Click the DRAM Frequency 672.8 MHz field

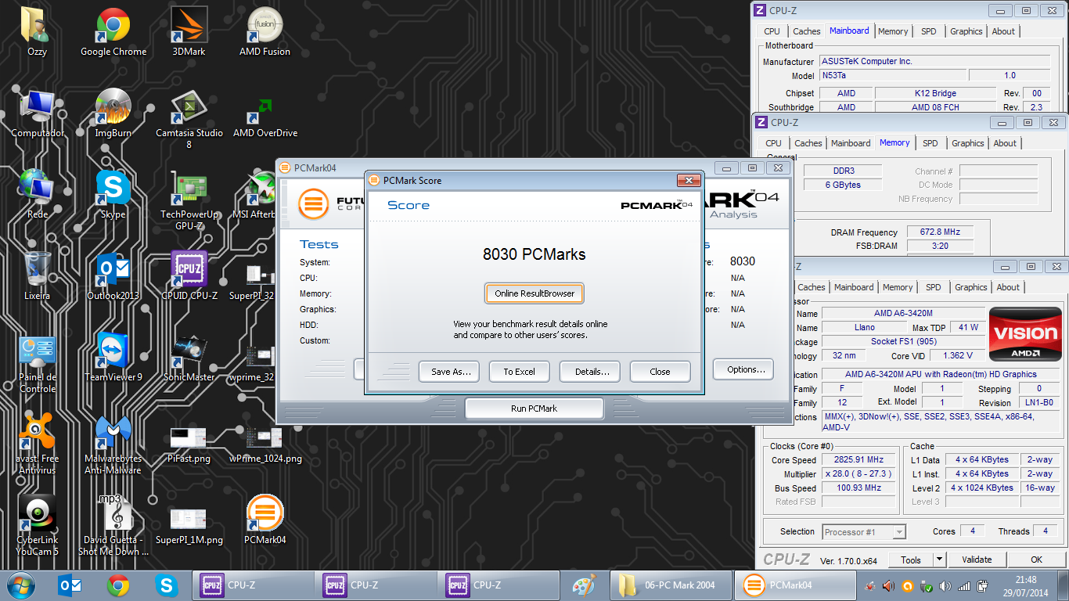tap(940, 232)
